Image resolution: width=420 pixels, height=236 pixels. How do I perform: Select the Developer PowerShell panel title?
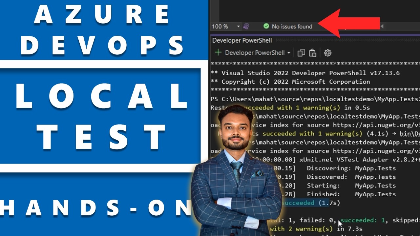(x=242, y=41)
